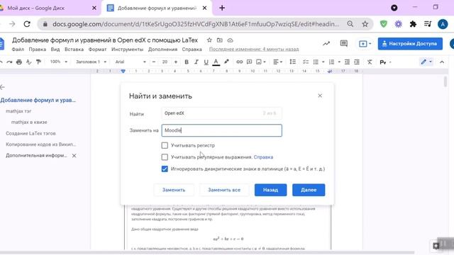The height and width of the screenshot is (255, 454).
Task: Click the checklist icon
Action: pos(306,62)
